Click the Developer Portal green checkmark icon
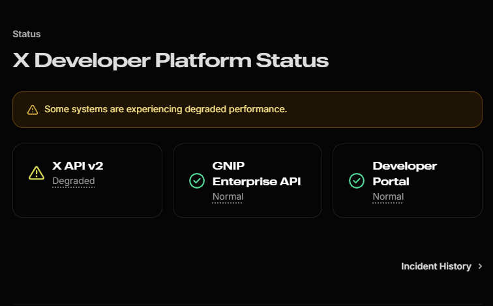Viewport: 493px width, 306px height. 357,181
